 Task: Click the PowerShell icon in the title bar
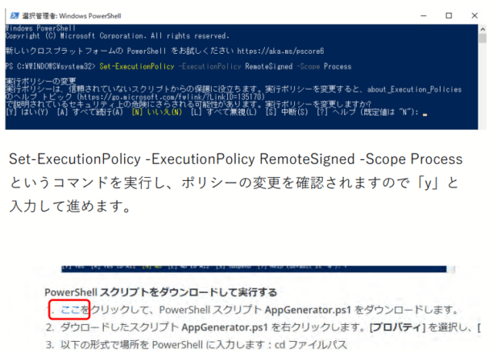coord(11,15)
